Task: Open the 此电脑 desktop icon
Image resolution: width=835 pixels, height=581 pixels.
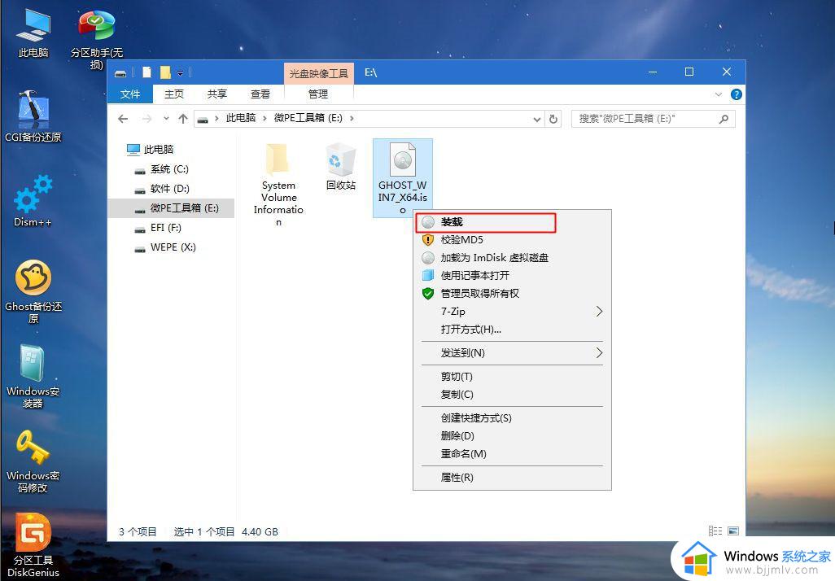Action: (33, 33)
